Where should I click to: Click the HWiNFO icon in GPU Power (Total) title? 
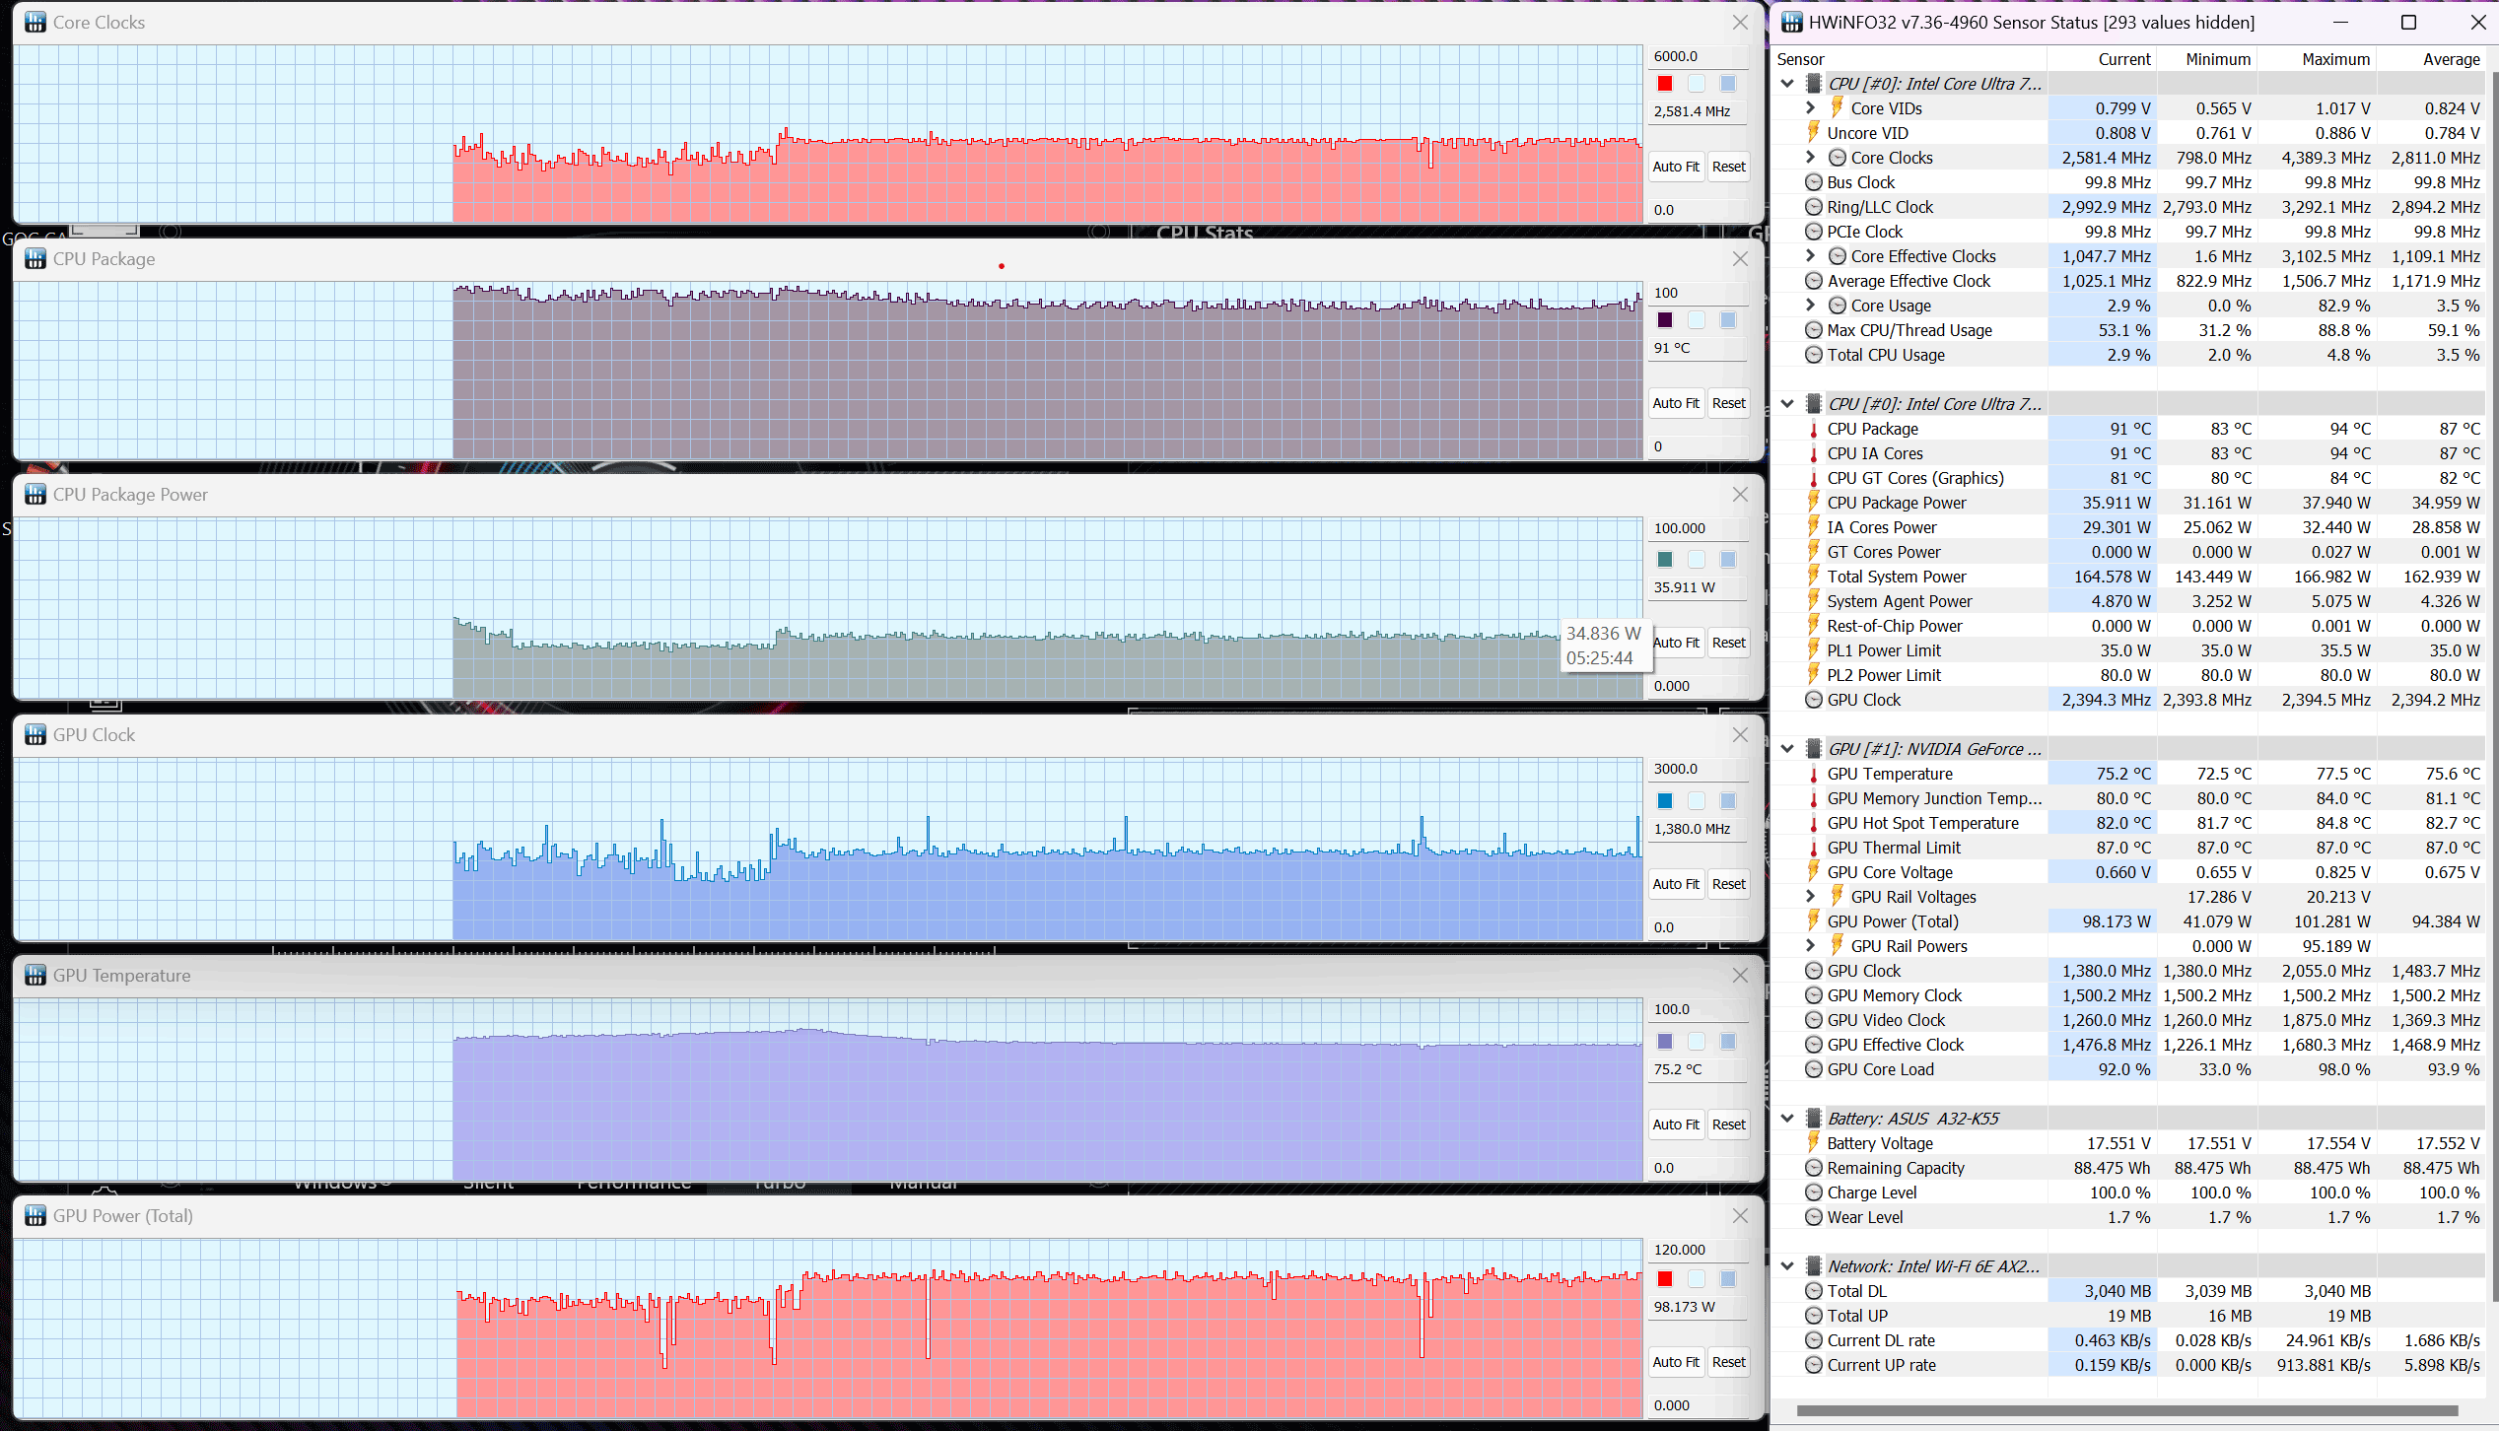(x=35, y=1215)
